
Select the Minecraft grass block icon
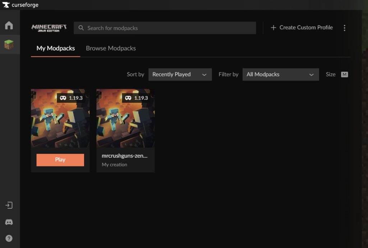[x=9, y=44]
